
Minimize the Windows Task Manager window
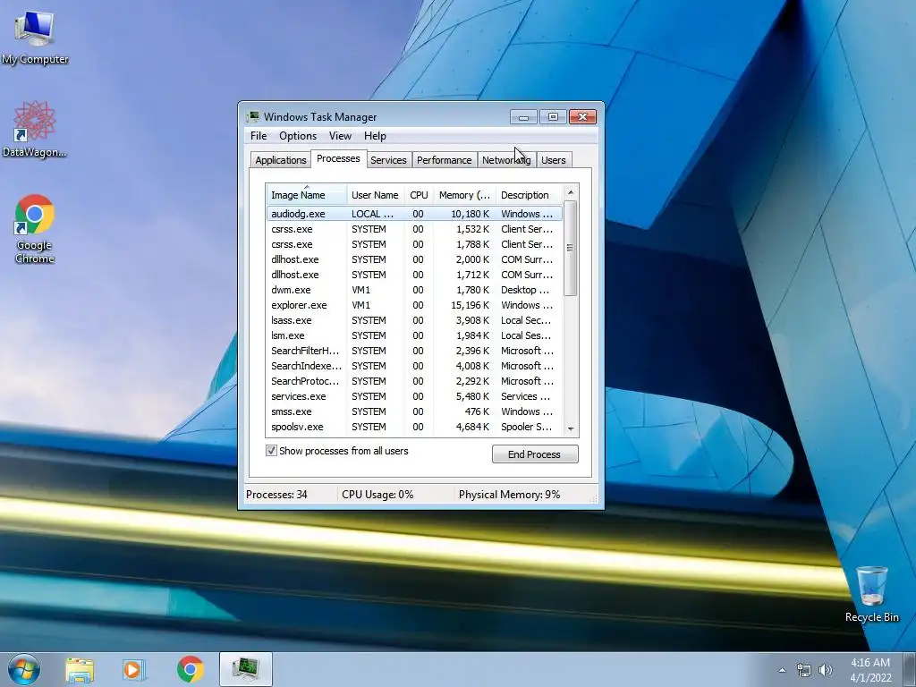click(523, 117)
